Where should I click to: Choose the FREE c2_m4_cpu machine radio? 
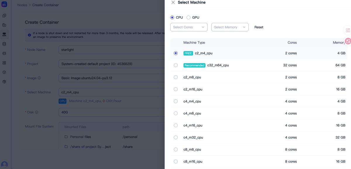[x=175, y=53]
